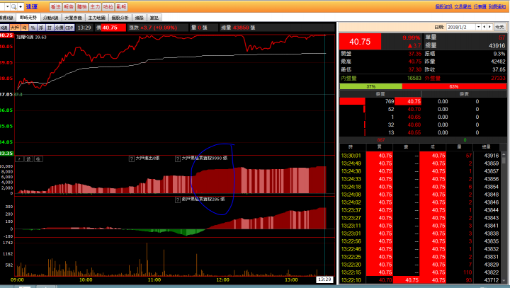Image resolution: width=510 pixels, height=288 pixels.
Task: Click the 量 column header in tick table
Action: (x=459, y=147)
